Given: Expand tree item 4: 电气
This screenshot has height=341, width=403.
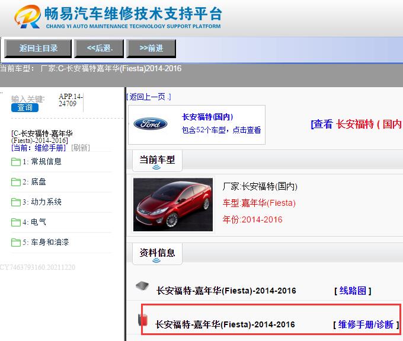Looking at the screenshot, I should click(x=34, y=222).
